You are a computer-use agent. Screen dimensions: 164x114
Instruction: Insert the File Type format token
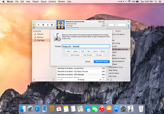99,55
